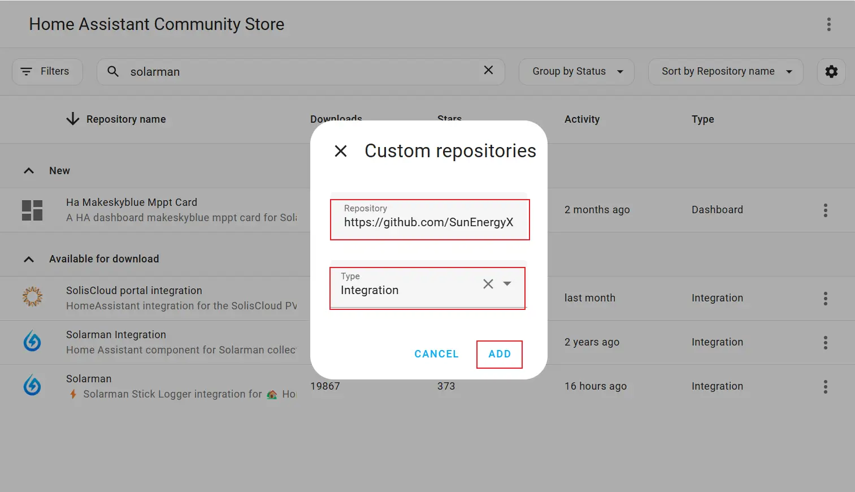Collapse the Available for download section
Screen dimensions: 855x492
point(29,259)
